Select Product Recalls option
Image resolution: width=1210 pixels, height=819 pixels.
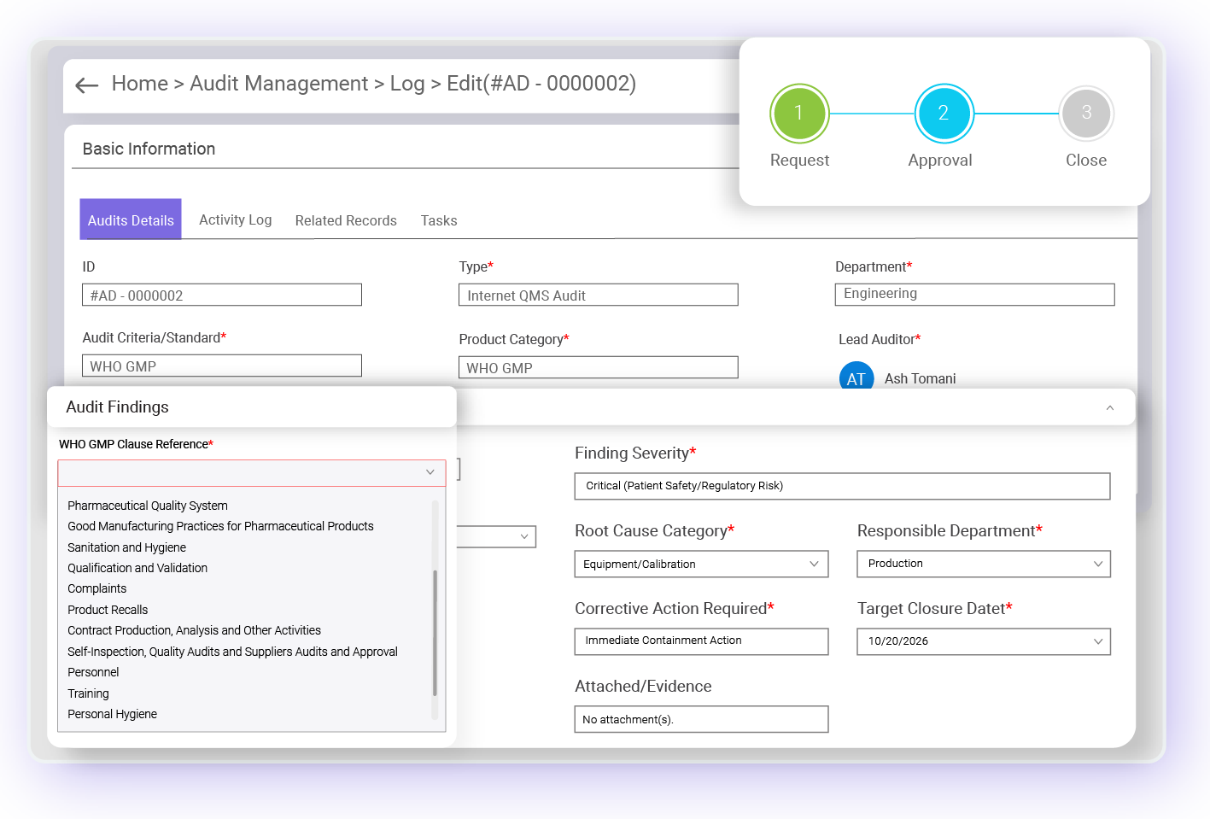108,610
